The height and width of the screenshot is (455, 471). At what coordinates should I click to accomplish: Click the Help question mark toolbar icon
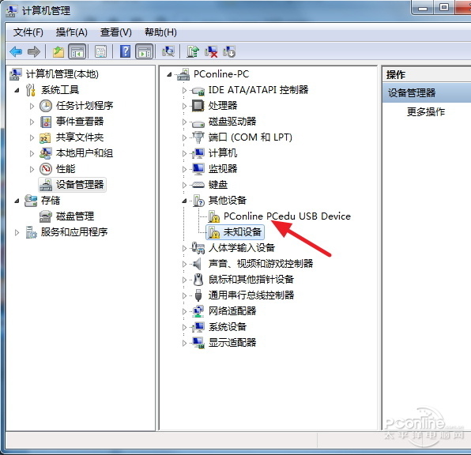click(x=126, y=51)
